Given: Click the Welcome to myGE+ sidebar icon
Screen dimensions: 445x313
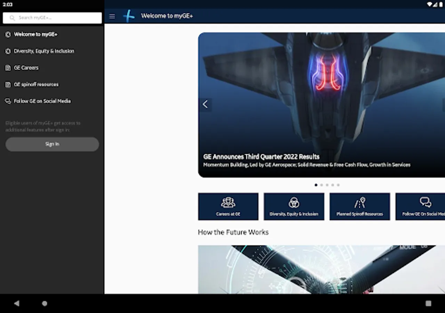Looking at the screenshot, I should 8,34.
